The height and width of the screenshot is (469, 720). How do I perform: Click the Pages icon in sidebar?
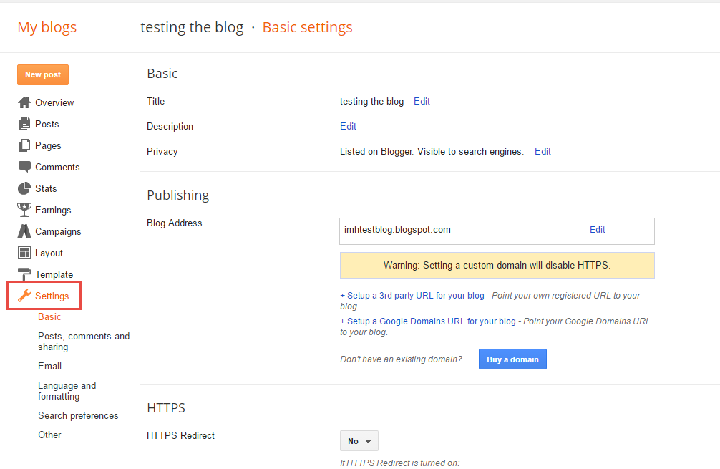tap(24, 145)
